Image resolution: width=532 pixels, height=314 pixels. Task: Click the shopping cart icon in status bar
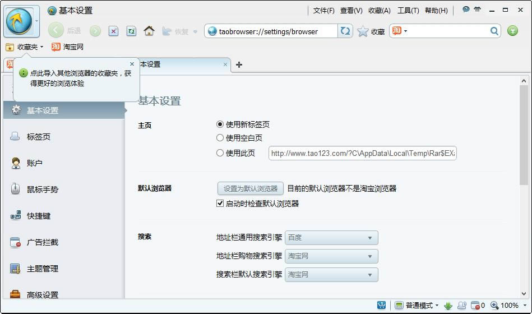381,305
